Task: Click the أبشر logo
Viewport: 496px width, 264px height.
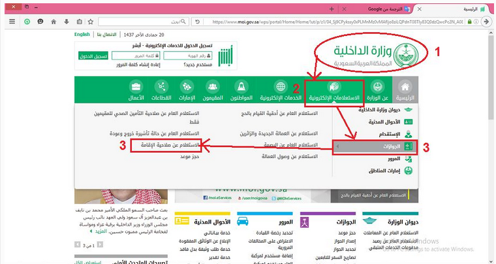Action: [225, 56]
